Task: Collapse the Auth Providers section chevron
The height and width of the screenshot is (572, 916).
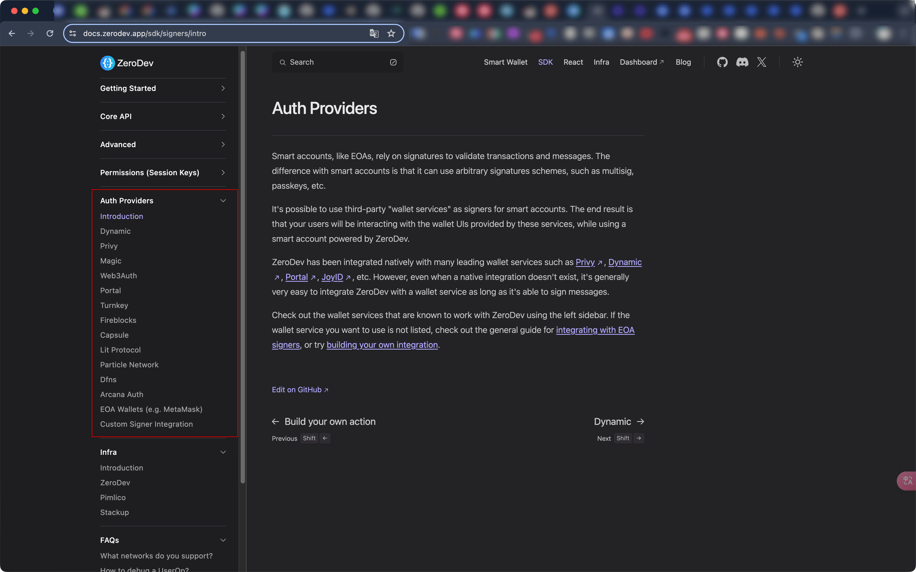Action: (x=223, y=200)
